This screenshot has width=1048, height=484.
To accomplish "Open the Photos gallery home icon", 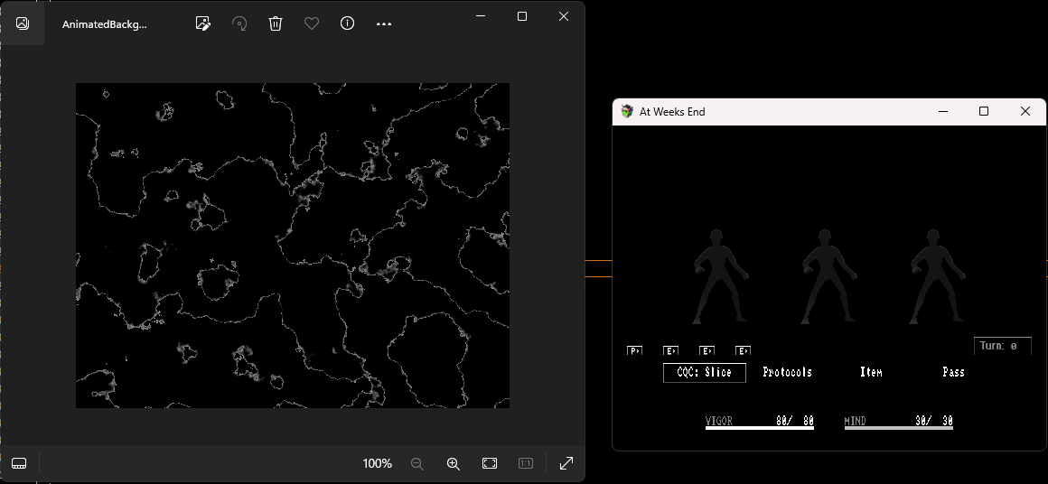I will pos(22,23).
